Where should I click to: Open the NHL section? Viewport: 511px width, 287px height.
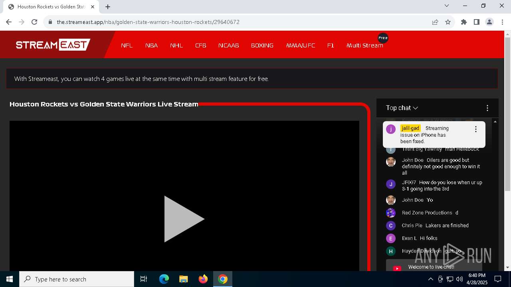tap(176, 45)
